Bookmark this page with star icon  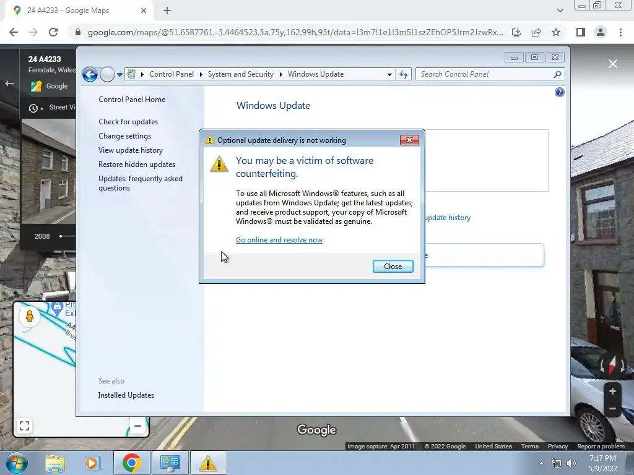click(556, 32)
